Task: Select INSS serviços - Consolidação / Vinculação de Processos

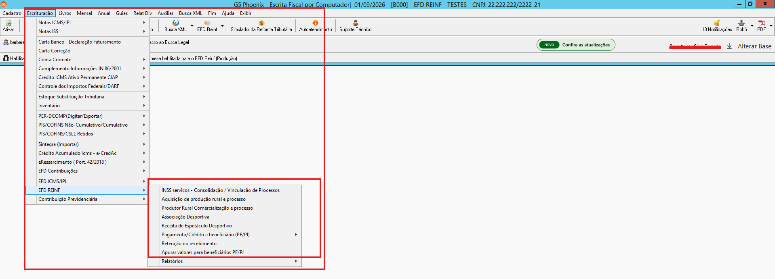Action: [225, 190]
